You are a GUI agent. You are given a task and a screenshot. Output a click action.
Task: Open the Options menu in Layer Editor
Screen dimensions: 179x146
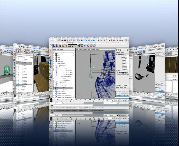(x=121, y=87)
